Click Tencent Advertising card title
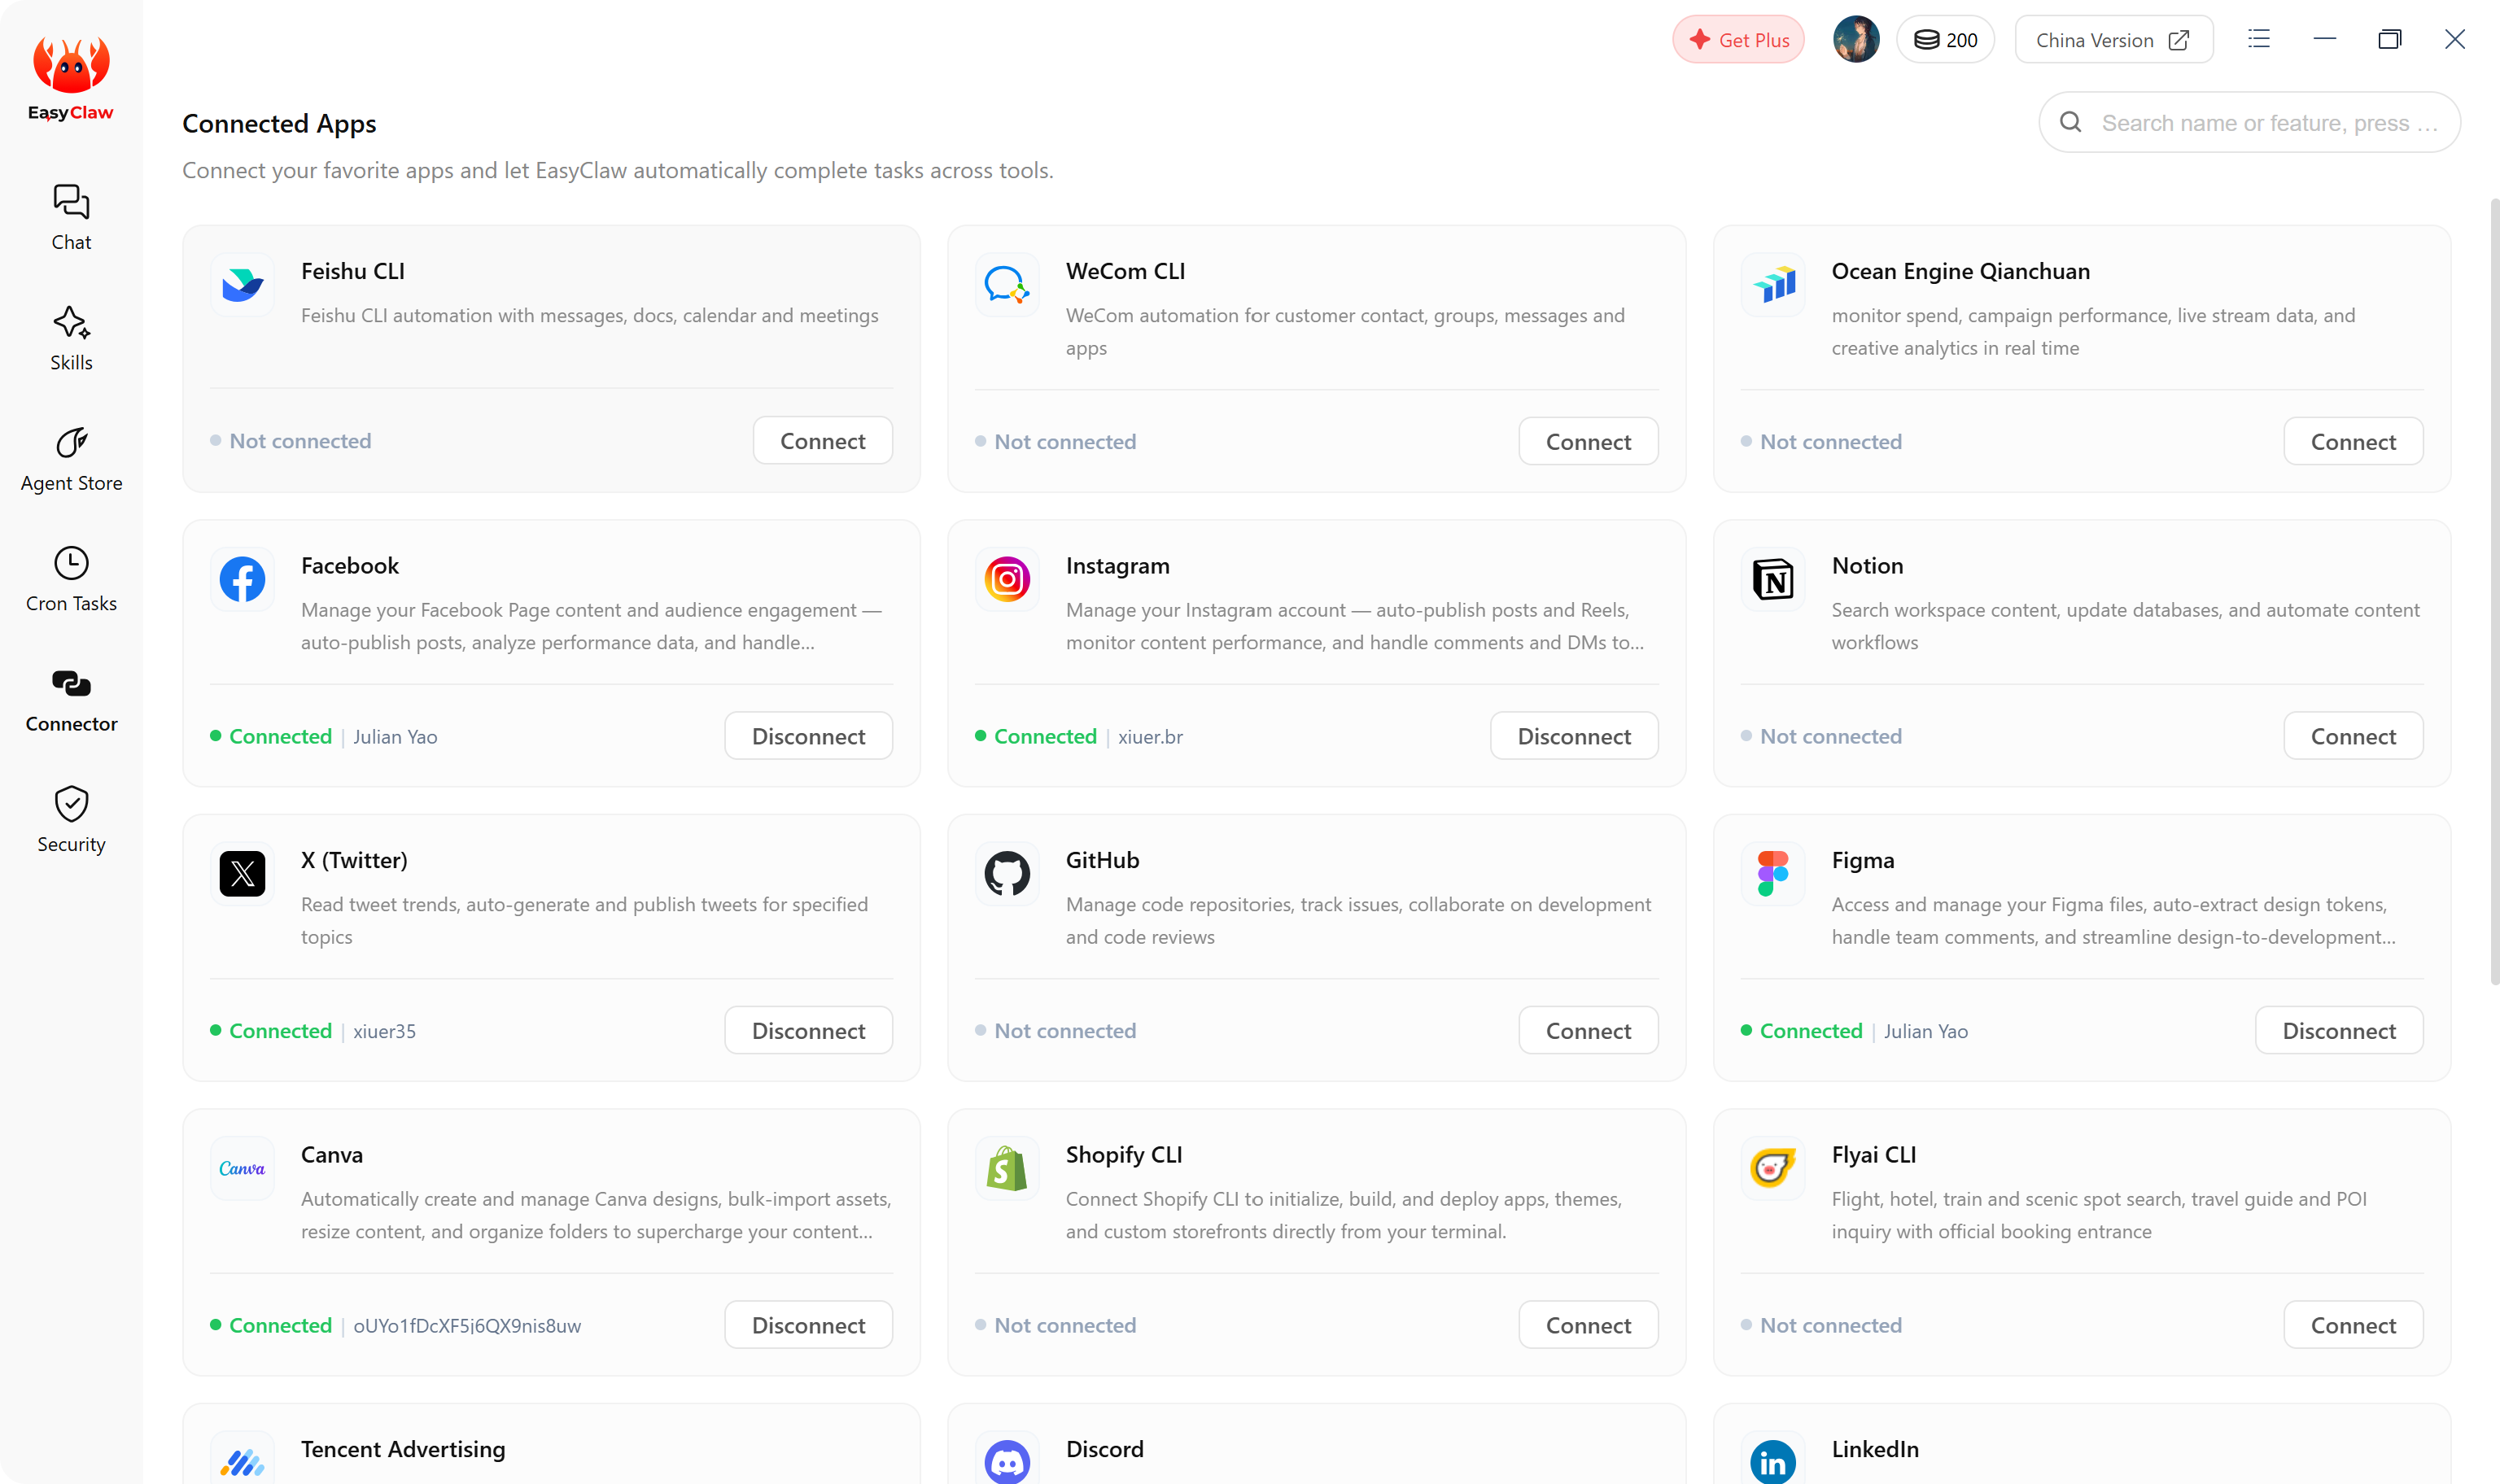2500x1484 pixels. click(403, 1449)
